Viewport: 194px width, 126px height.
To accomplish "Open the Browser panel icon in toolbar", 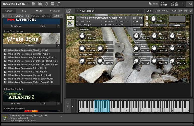I will 34,4.
